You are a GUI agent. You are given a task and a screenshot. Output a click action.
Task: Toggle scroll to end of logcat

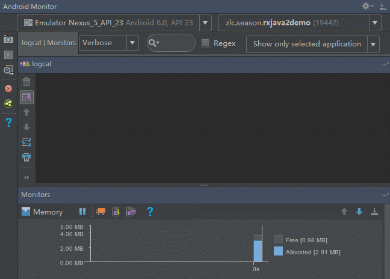[x=26, y=97]
